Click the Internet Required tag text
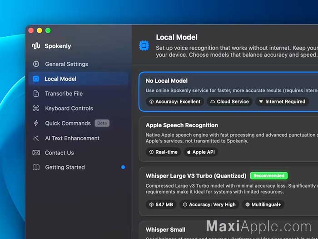Image resolution: width=318 pixels, height=239 pixels. (x=285, y=102)
